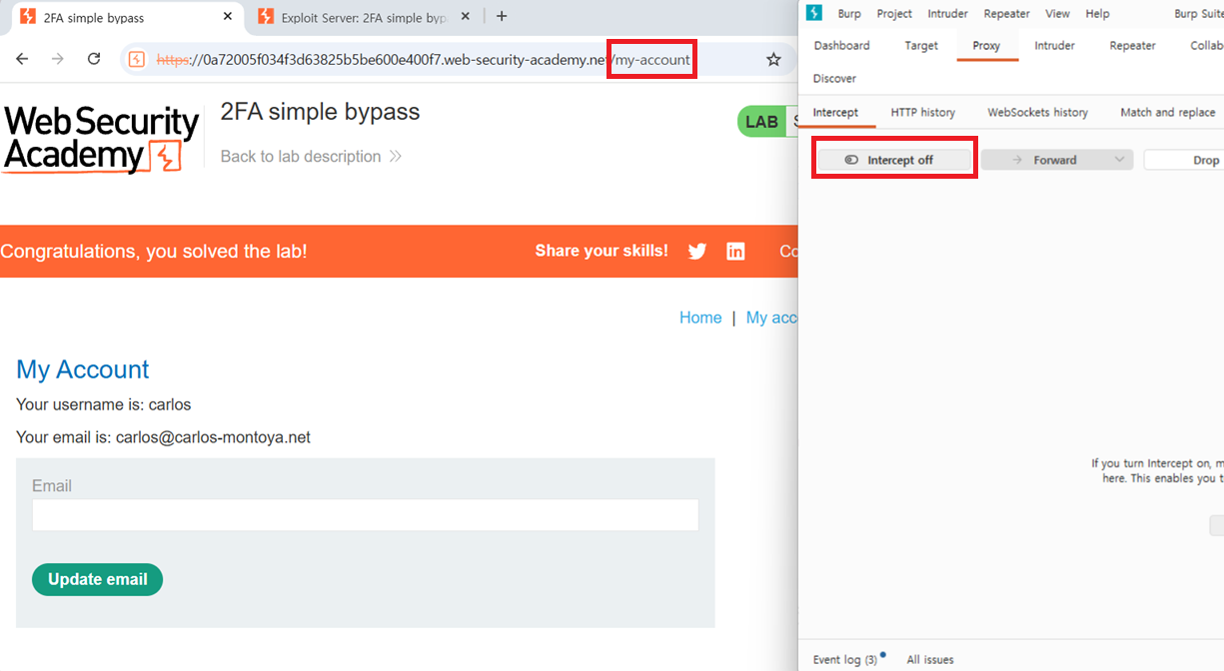The width and height of the screenshot is (1224, 671).
Task: Open the Match and replace sub-tab
Action: click(1167, 113)
